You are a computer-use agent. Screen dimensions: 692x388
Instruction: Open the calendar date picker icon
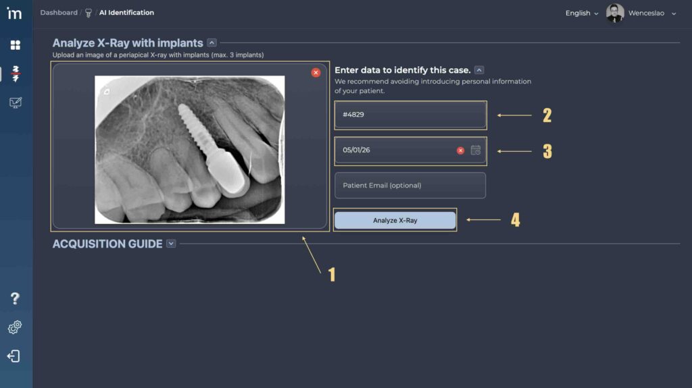(476, 150)
